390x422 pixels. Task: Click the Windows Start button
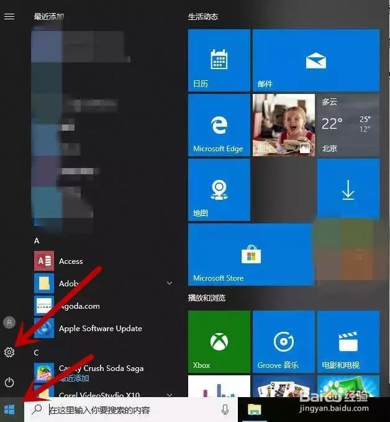click(10, 410)
